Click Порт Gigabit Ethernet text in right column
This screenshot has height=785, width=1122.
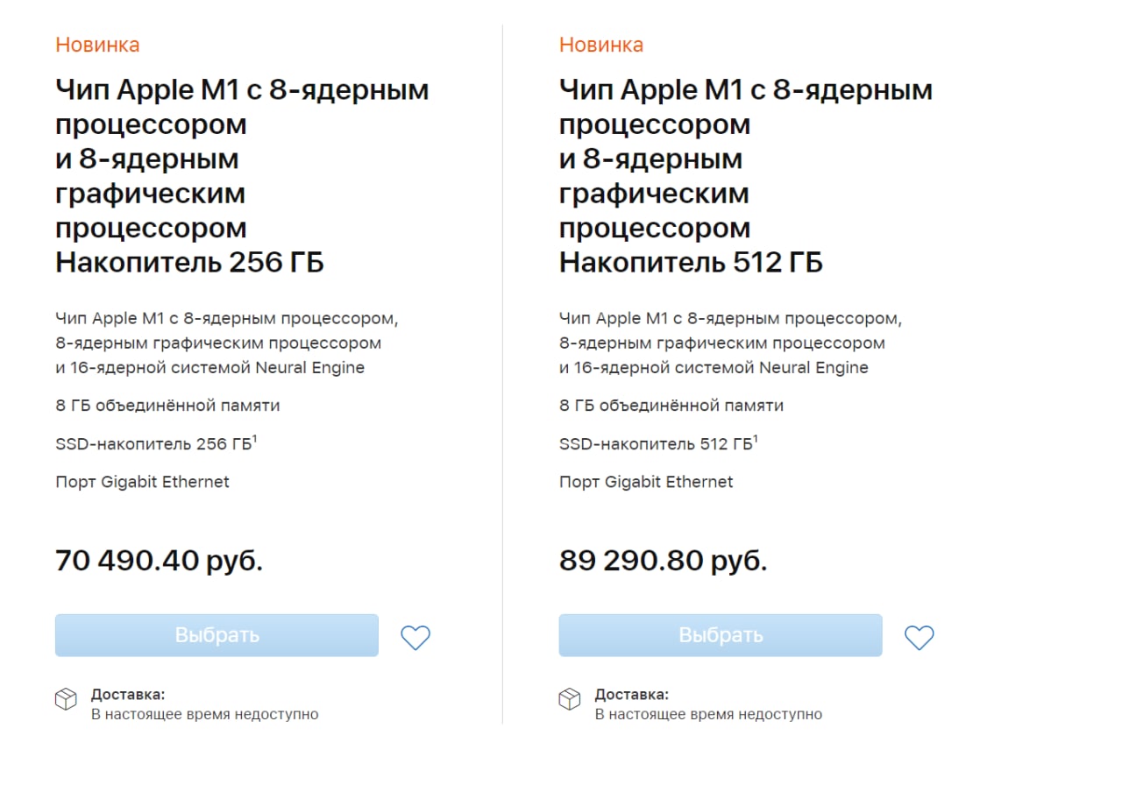(x=647, y=482)
